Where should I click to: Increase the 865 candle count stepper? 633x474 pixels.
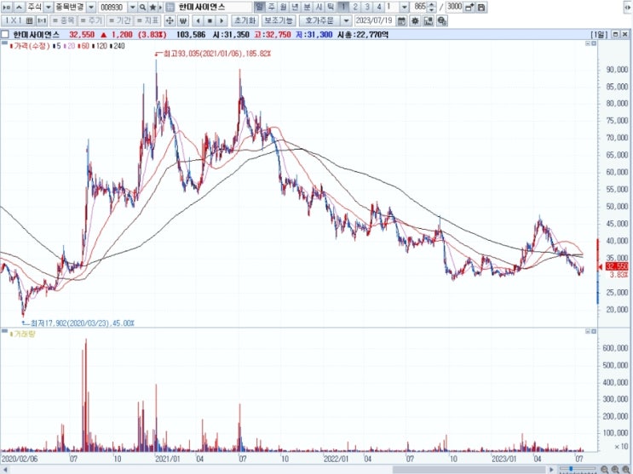pos(432,5)
